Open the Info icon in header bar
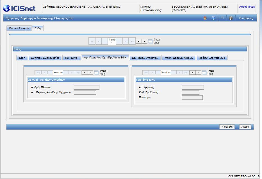 tap(231, 18)
